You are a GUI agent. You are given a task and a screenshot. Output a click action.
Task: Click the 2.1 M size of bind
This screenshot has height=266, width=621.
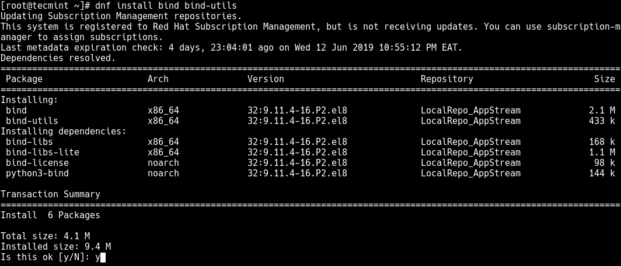tap(602, 111)
